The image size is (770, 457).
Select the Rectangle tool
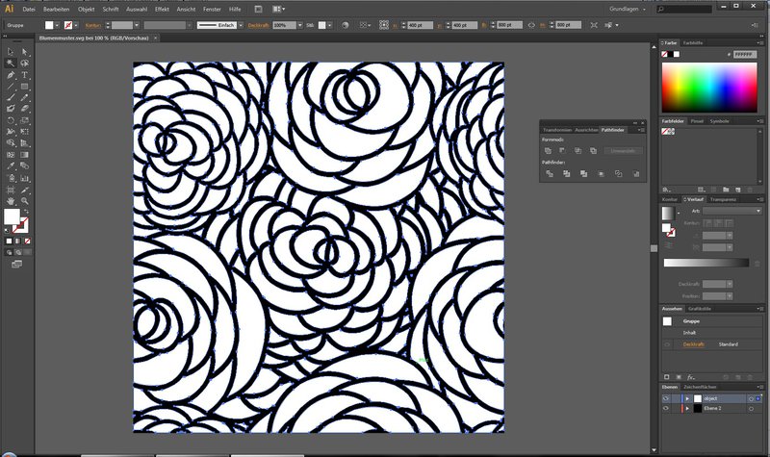tap(25, 87)
